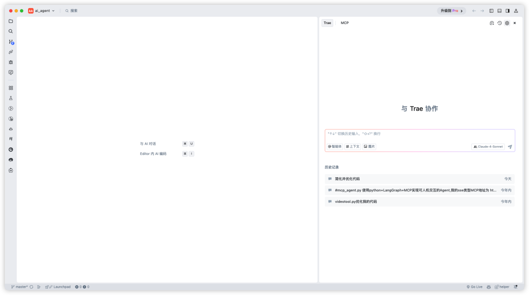This screenshot has width=529, height=295.
Task: Open the ai_agent project dropdown
Action: (x=42, y=11)
